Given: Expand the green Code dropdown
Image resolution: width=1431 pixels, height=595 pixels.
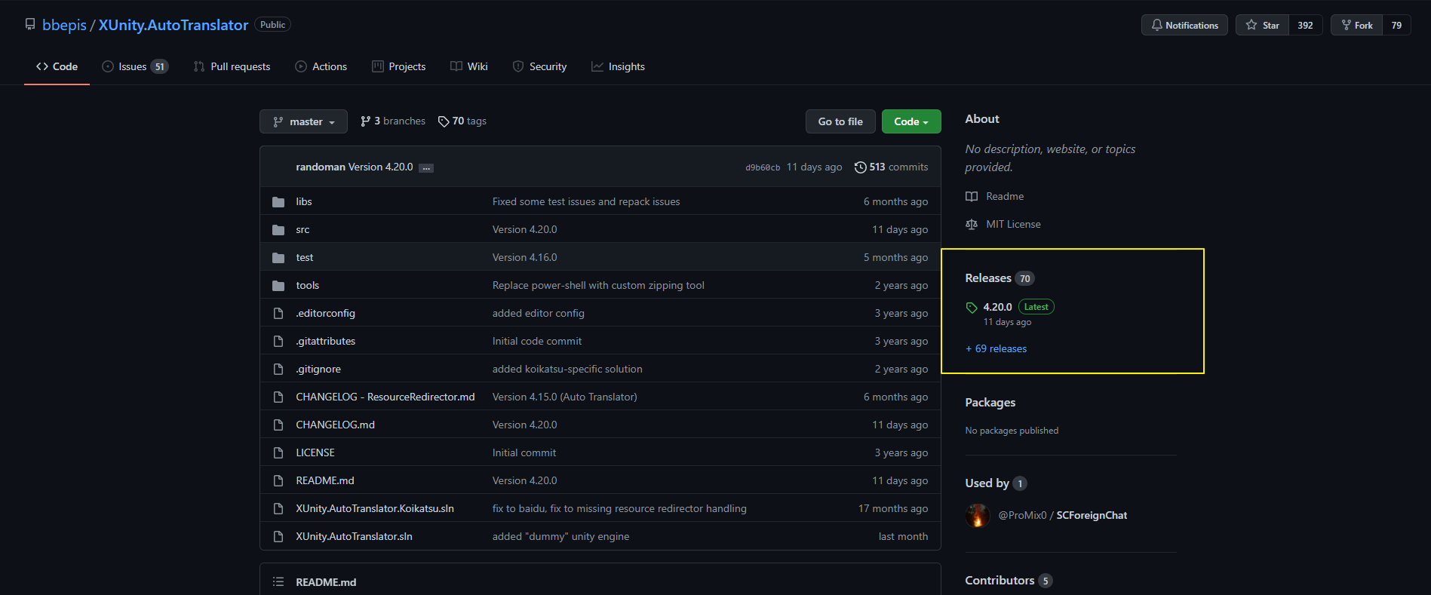Looking at the screenshot, I should pyautogui.click(x=911, y=122).
